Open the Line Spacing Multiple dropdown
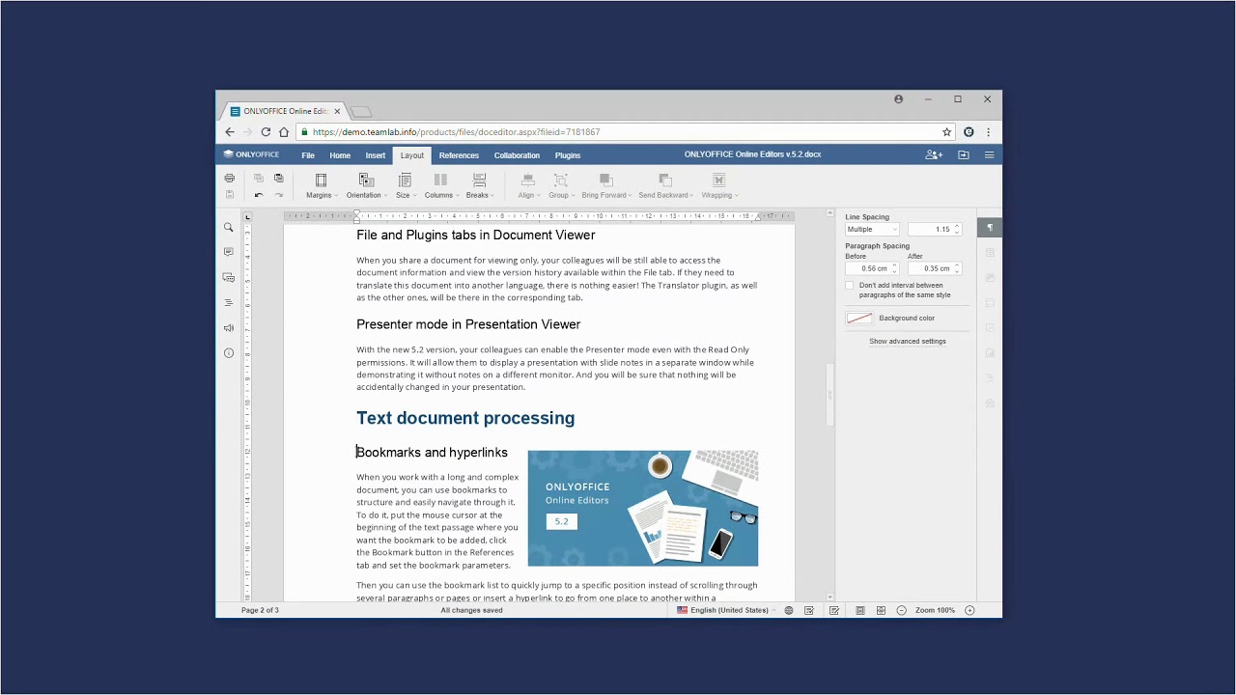Screen dimensions: 1236x695 pyautogui.click(x=873, y=230)
